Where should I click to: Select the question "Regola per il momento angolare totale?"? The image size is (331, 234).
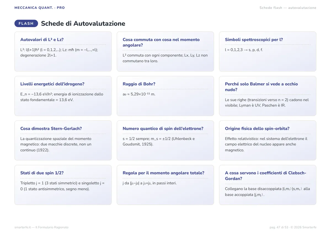(x=164, y=173)
